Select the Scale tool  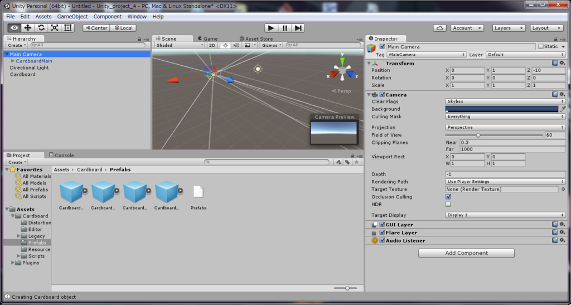click(55, 28)
